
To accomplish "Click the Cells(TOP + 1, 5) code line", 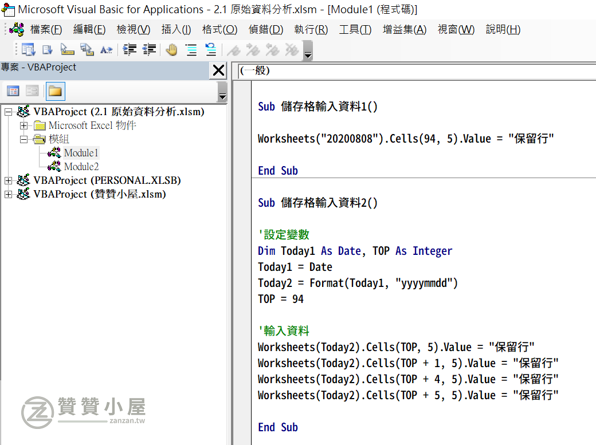I will coord(408,363).
